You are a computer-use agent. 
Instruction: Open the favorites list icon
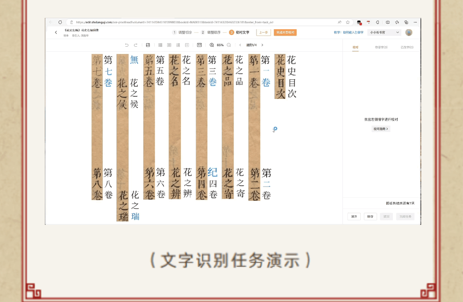397,22
